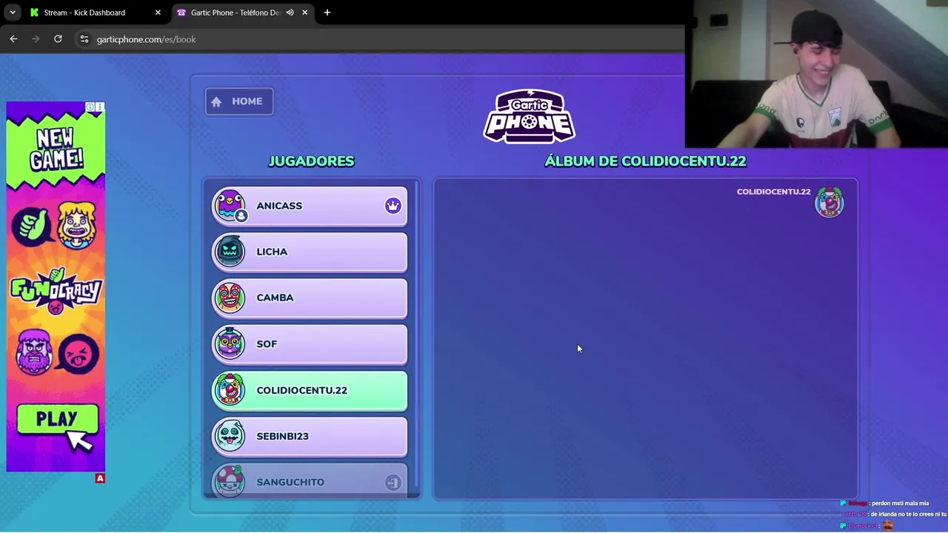The image size is (948, 533).
Task: Select player LICHA in the list
Action: (310, 252)
